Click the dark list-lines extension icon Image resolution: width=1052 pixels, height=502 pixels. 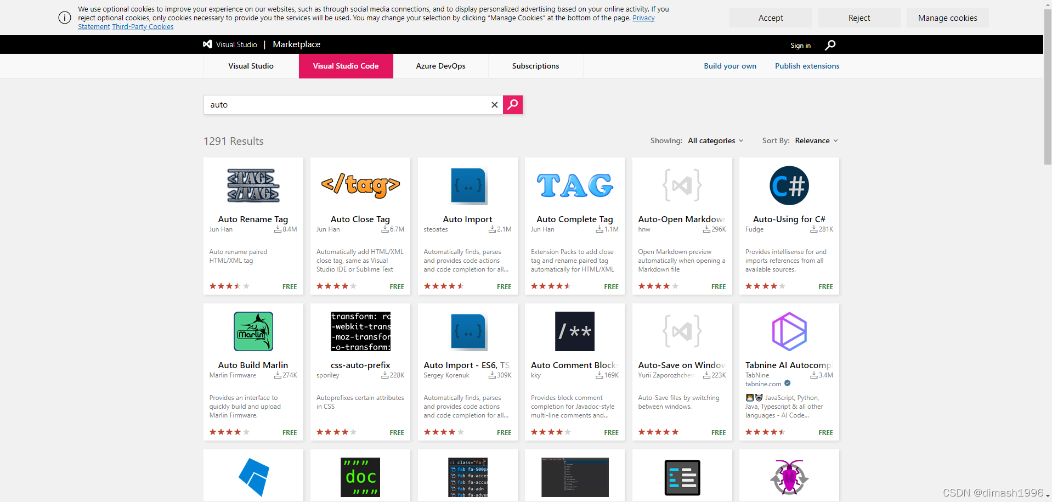682,477
